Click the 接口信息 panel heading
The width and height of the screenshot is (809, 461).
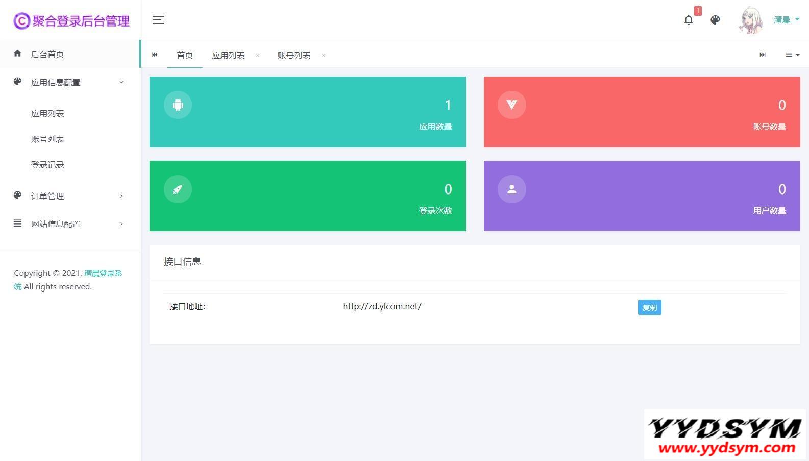point(182,261)
